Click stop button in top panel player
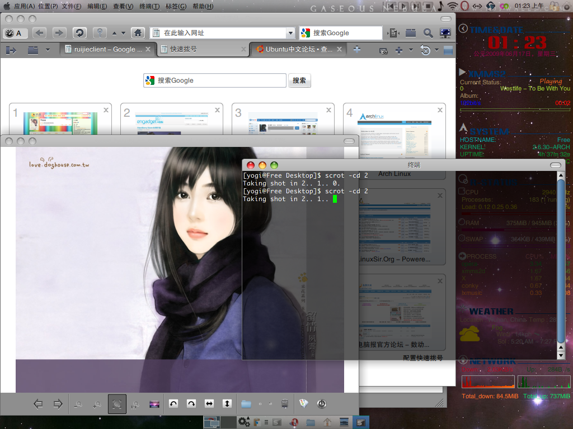The width and height of the screenshot is (573, 429). tap(428, 6)
